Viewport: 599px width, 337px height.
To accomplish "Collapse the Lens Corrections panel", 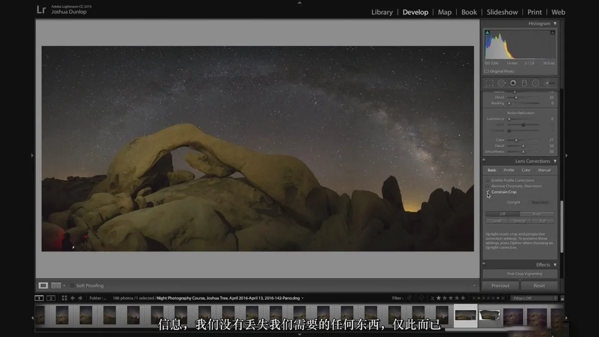I will 555,161.
